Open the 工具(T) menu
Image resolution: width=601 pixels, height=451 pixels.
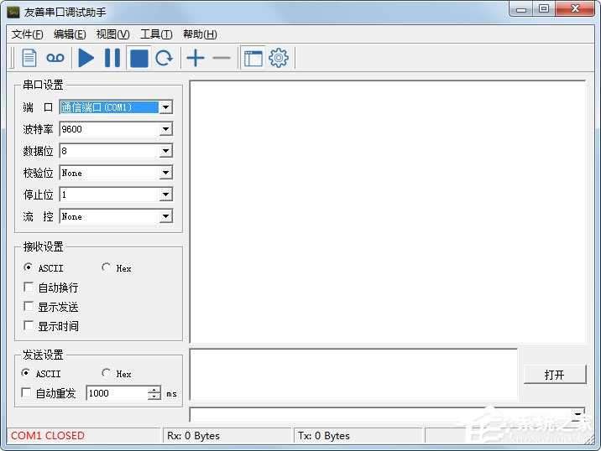pos(156,34)
